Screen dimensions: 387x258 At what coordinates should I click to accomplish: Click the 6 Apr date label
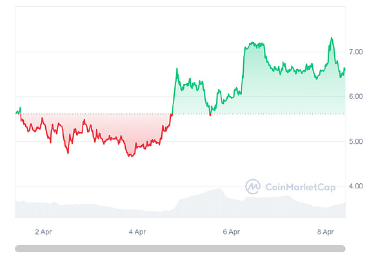point(231,231)
